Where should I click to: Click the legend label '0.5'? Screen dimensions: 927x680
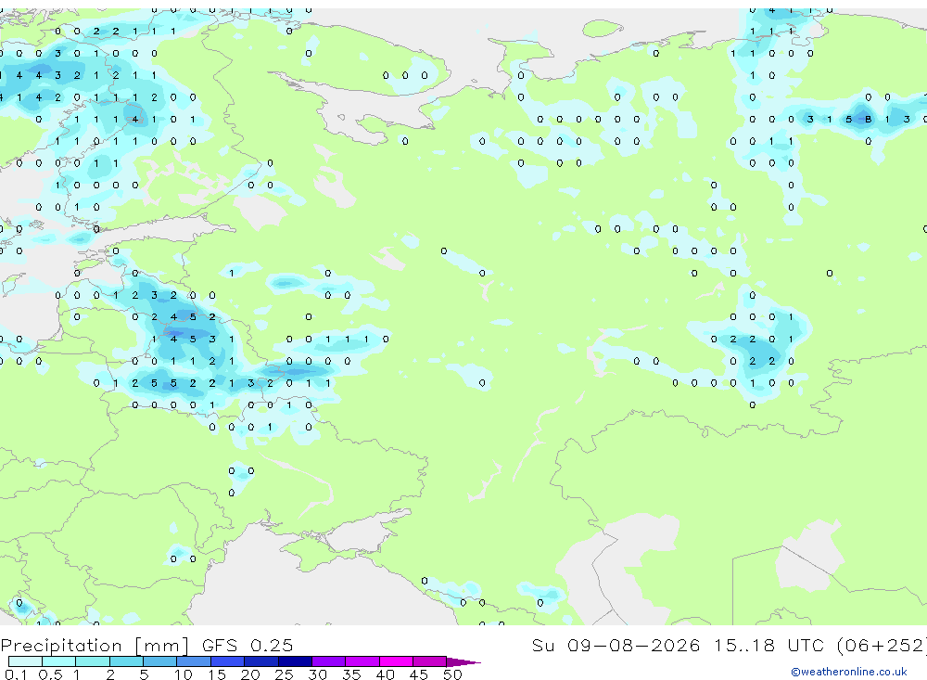[51, 674]
